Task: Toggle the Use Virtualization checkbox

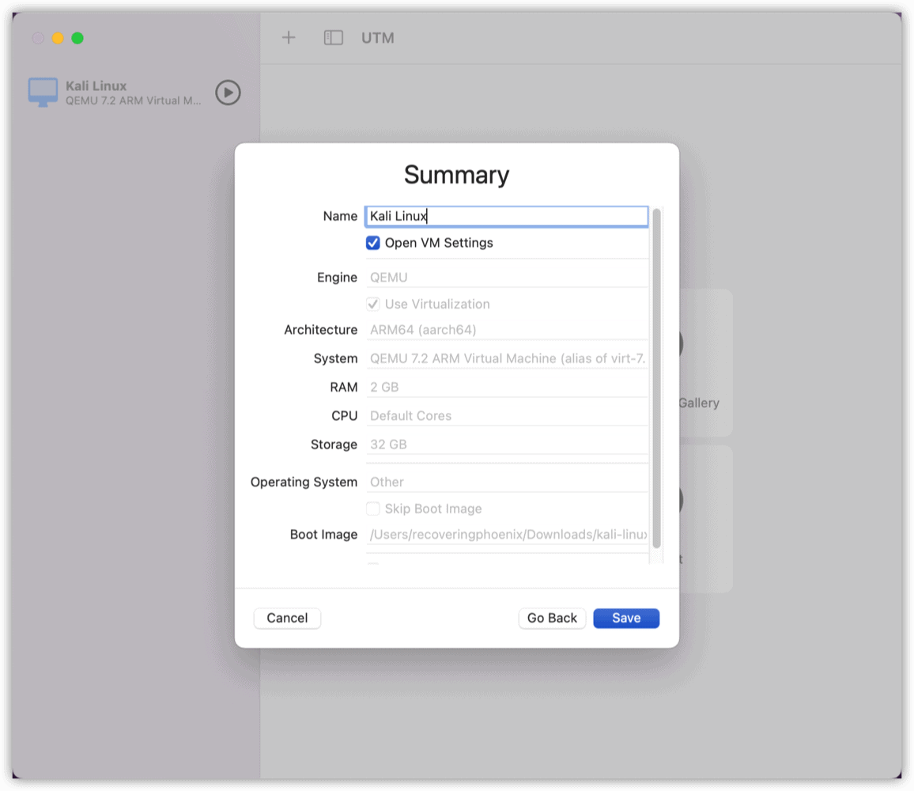Action: (373, 304)
